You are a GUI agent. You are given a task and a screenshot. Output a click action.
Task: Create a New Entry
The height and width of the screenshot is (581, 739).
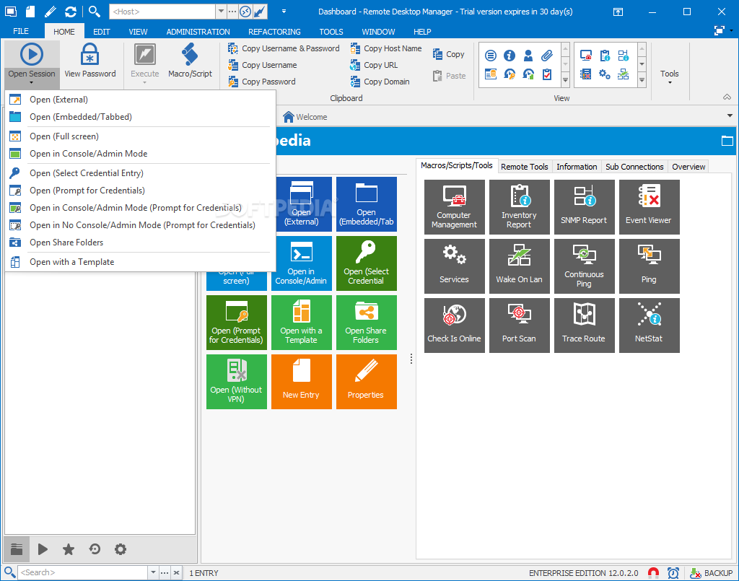(x=301, y=382)
